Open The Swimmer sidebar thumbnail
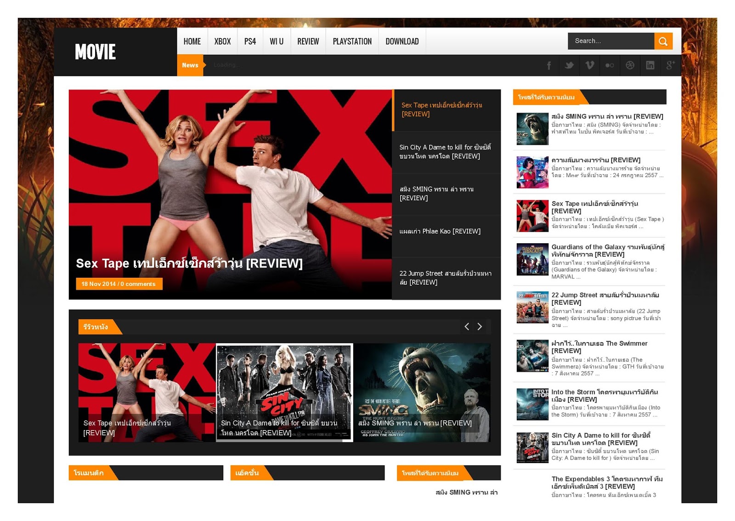The image size is (735, 521). pos(532,356)
